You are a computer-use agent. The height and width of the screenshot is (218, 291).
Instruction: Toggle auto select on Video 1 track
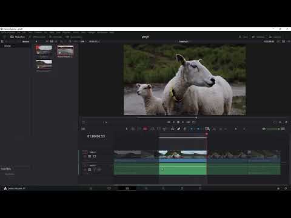coord(90,156)
